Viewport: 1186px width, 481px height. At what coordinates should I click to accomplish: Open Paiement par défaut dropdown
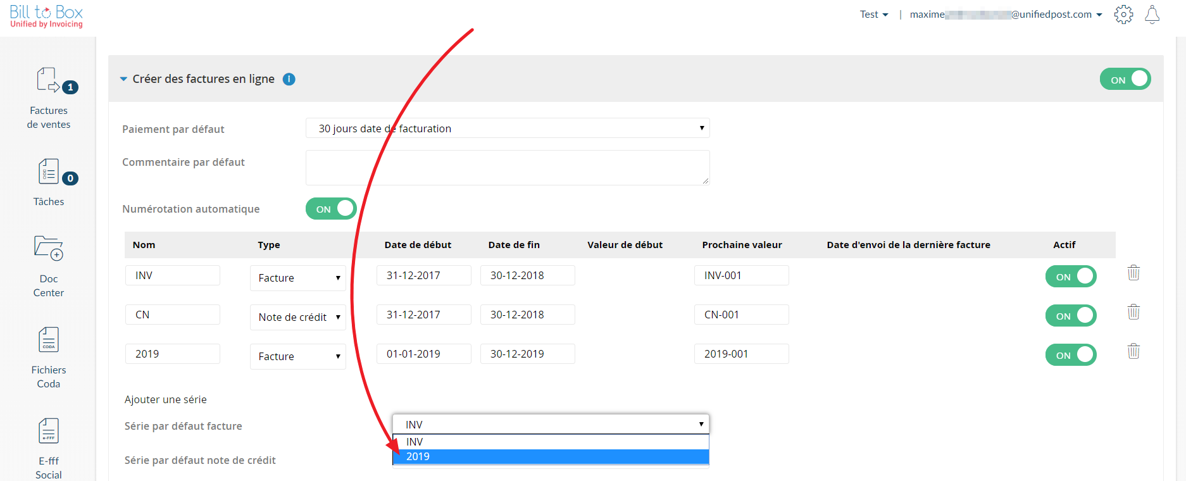[508, 128]
